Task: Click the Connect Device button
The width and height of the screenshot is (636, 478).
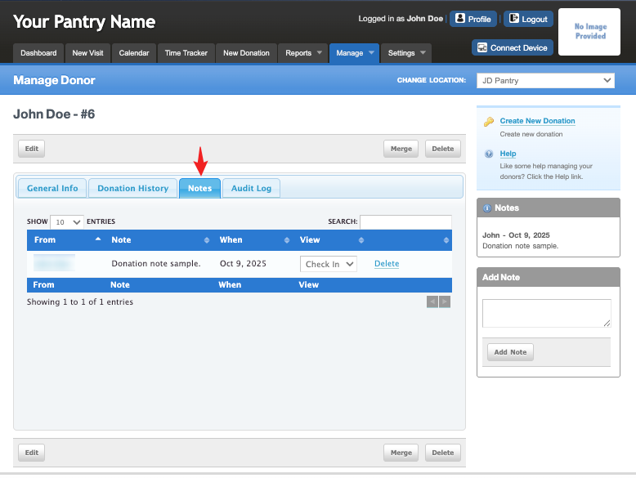Action: tap(513, 48)
